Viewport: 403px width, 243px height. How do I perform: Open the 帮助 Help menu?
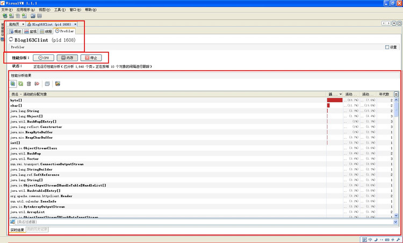click(x=91, y=10)
